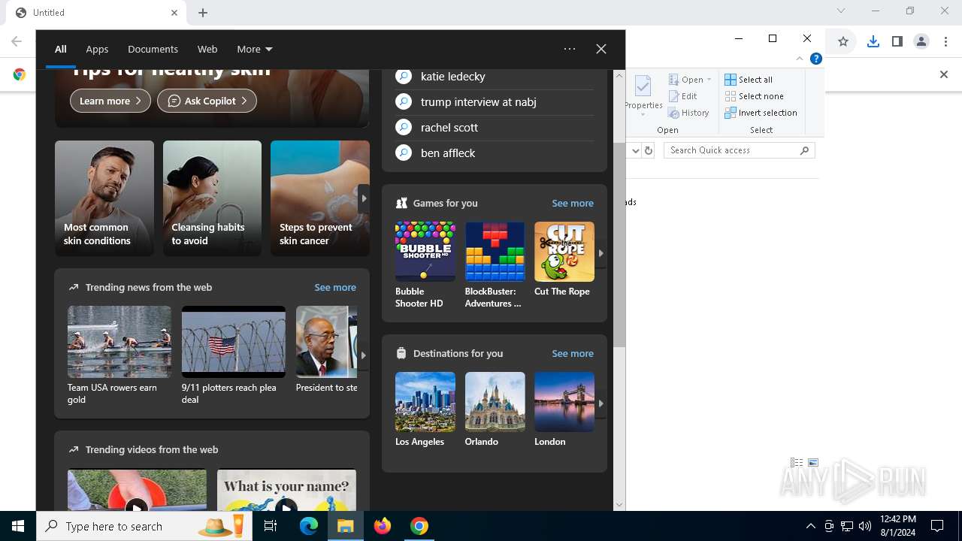The image size is (962, 541).
Task: Refresh the File Explorer address bar
Action: click(x=649, y=150)
